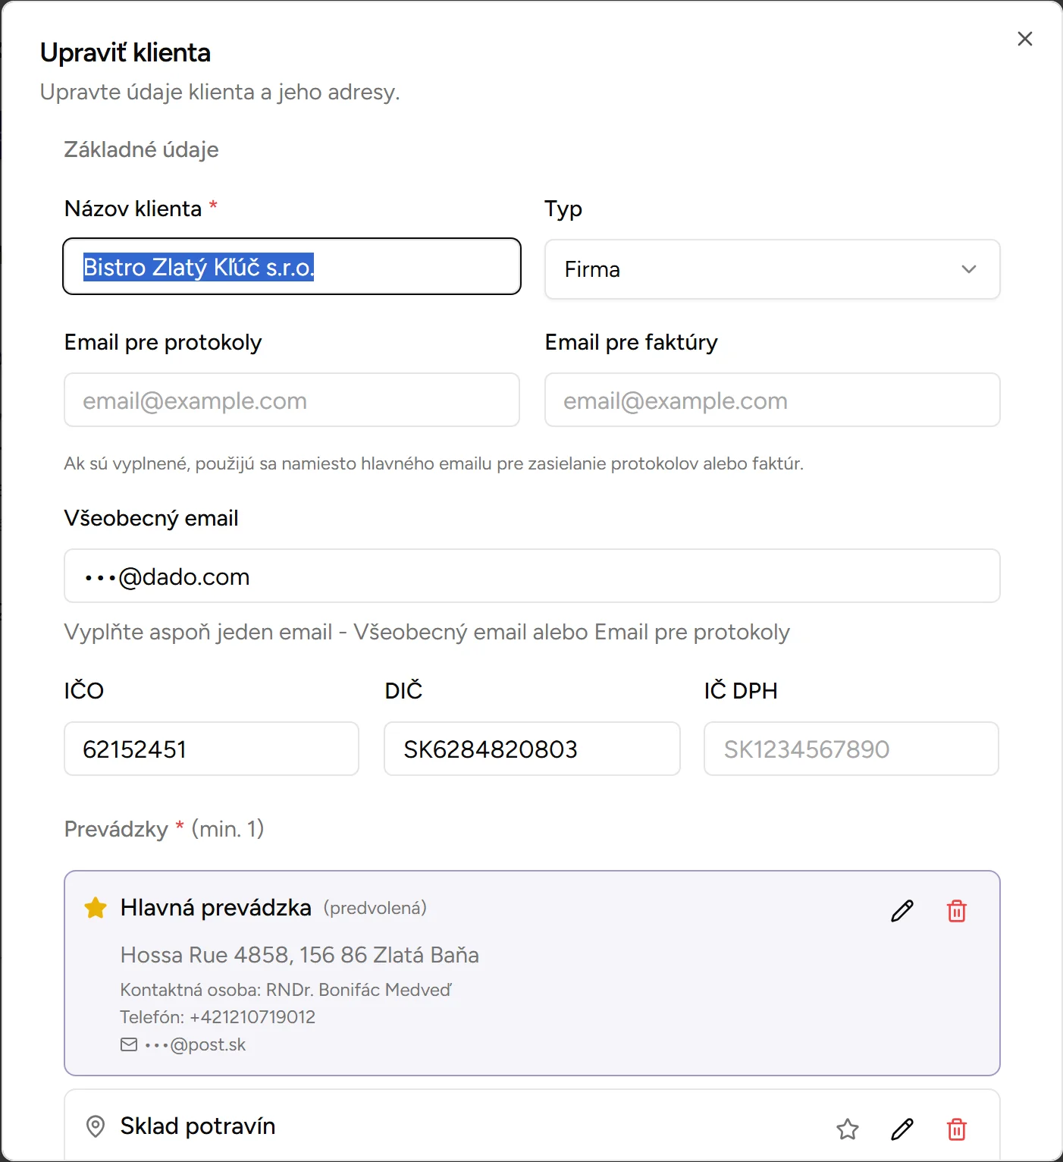Click the Email pre faktúry field
The image size is (1063, 1162).
coord(772,400)
